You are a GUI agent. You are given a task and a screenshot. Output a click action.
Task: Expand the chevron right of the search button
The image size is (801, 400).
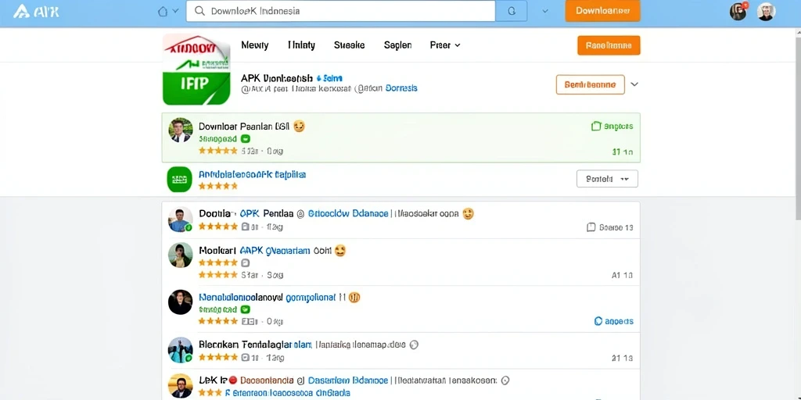pos(545,11)
